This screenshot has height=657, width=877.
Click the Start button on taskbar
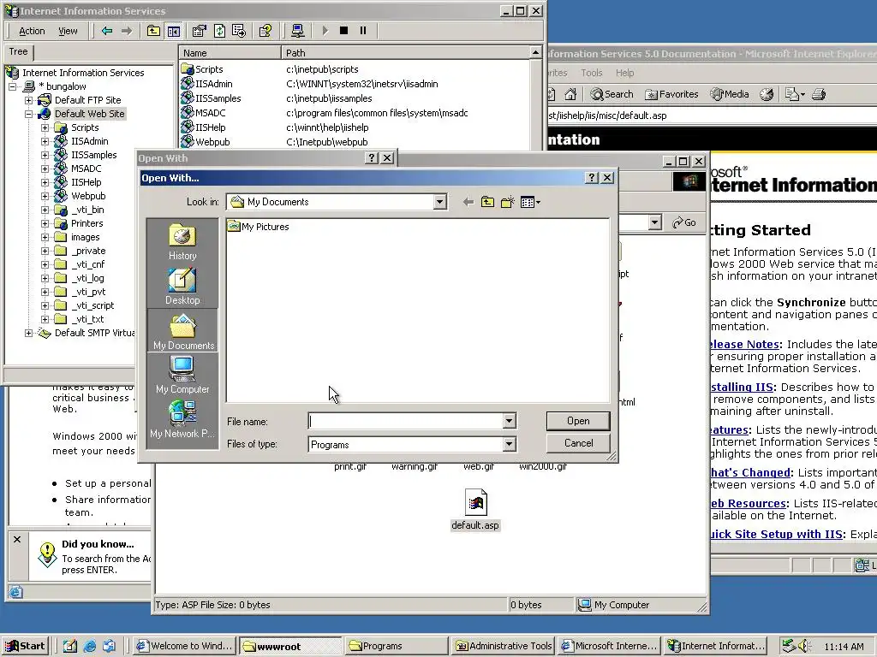pyautogui.click(x=25, y=646)
